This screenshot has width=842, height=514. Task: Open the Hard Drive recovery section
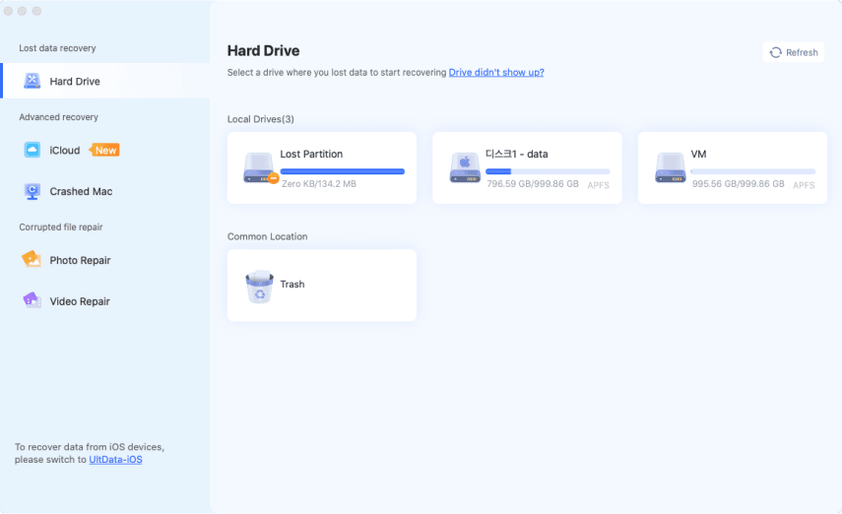[105, 81]
